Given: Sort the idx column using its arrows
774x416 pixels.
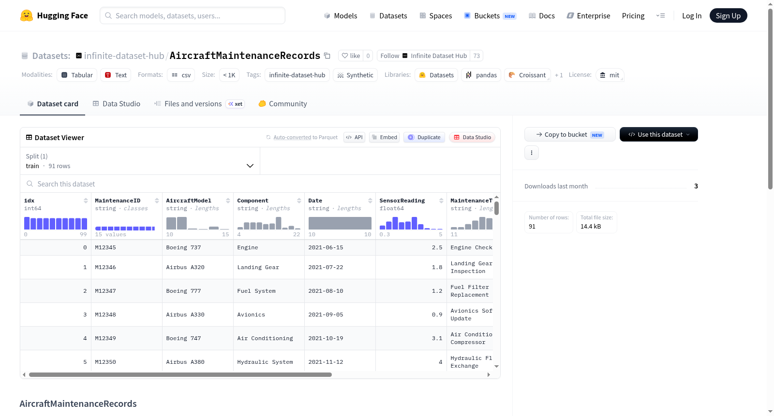Looking at the screenshot, I should (x=86, y=201).
